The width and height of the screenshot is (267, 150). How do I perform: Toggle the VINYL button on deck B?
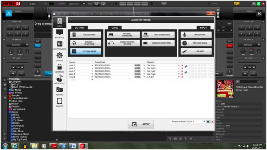[230, 46]
